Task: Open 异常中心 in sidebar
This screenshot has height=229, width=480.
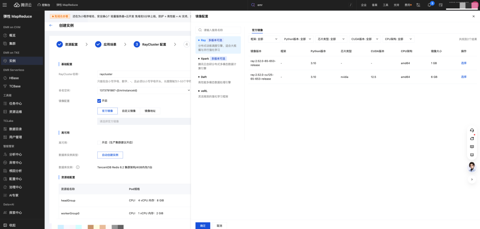Action: click(x=15, y=163)
